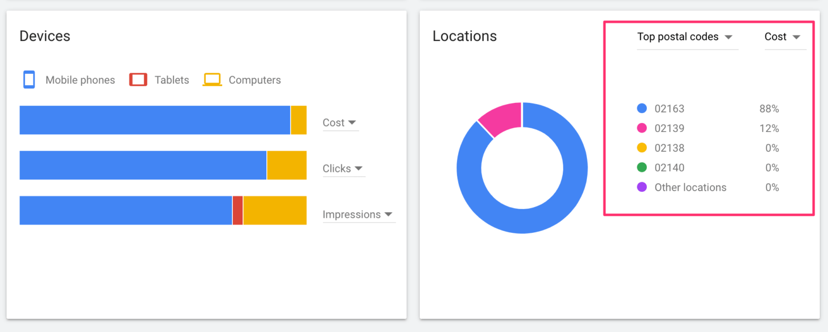Viewport: 828px width, 332px height.
Task: Toggle the Computers legend entry
Action: 254,79
